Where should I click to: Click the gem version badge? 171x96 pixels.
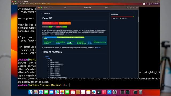tap(47, 27)
